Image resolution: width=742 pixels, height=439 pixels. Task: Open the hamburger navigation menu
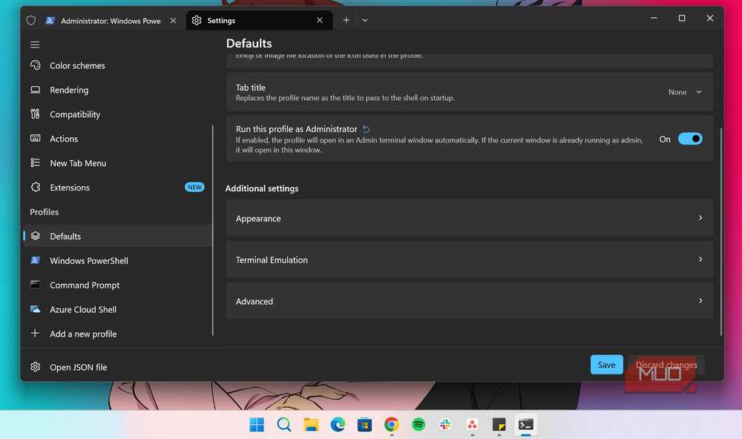pyautogui.click(x=35, y=45)
